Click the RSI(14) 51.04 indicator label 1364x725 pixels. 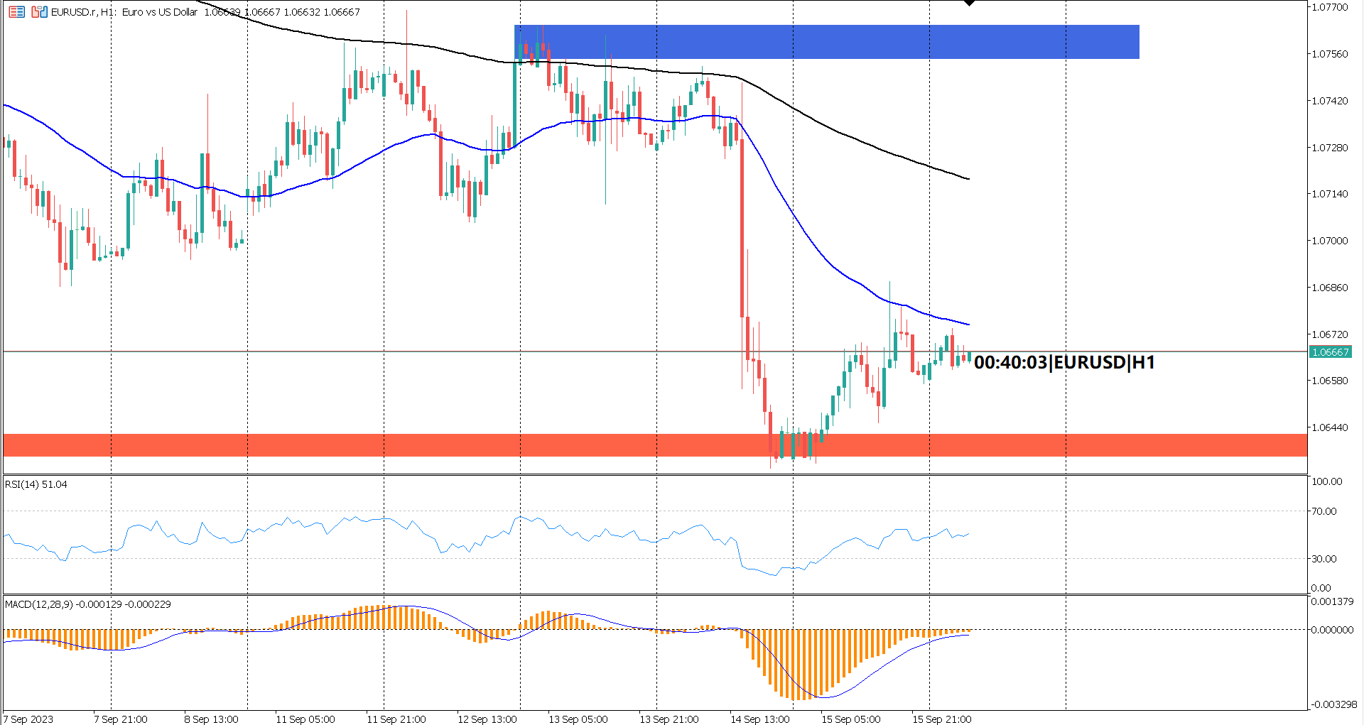pos(36,485)
